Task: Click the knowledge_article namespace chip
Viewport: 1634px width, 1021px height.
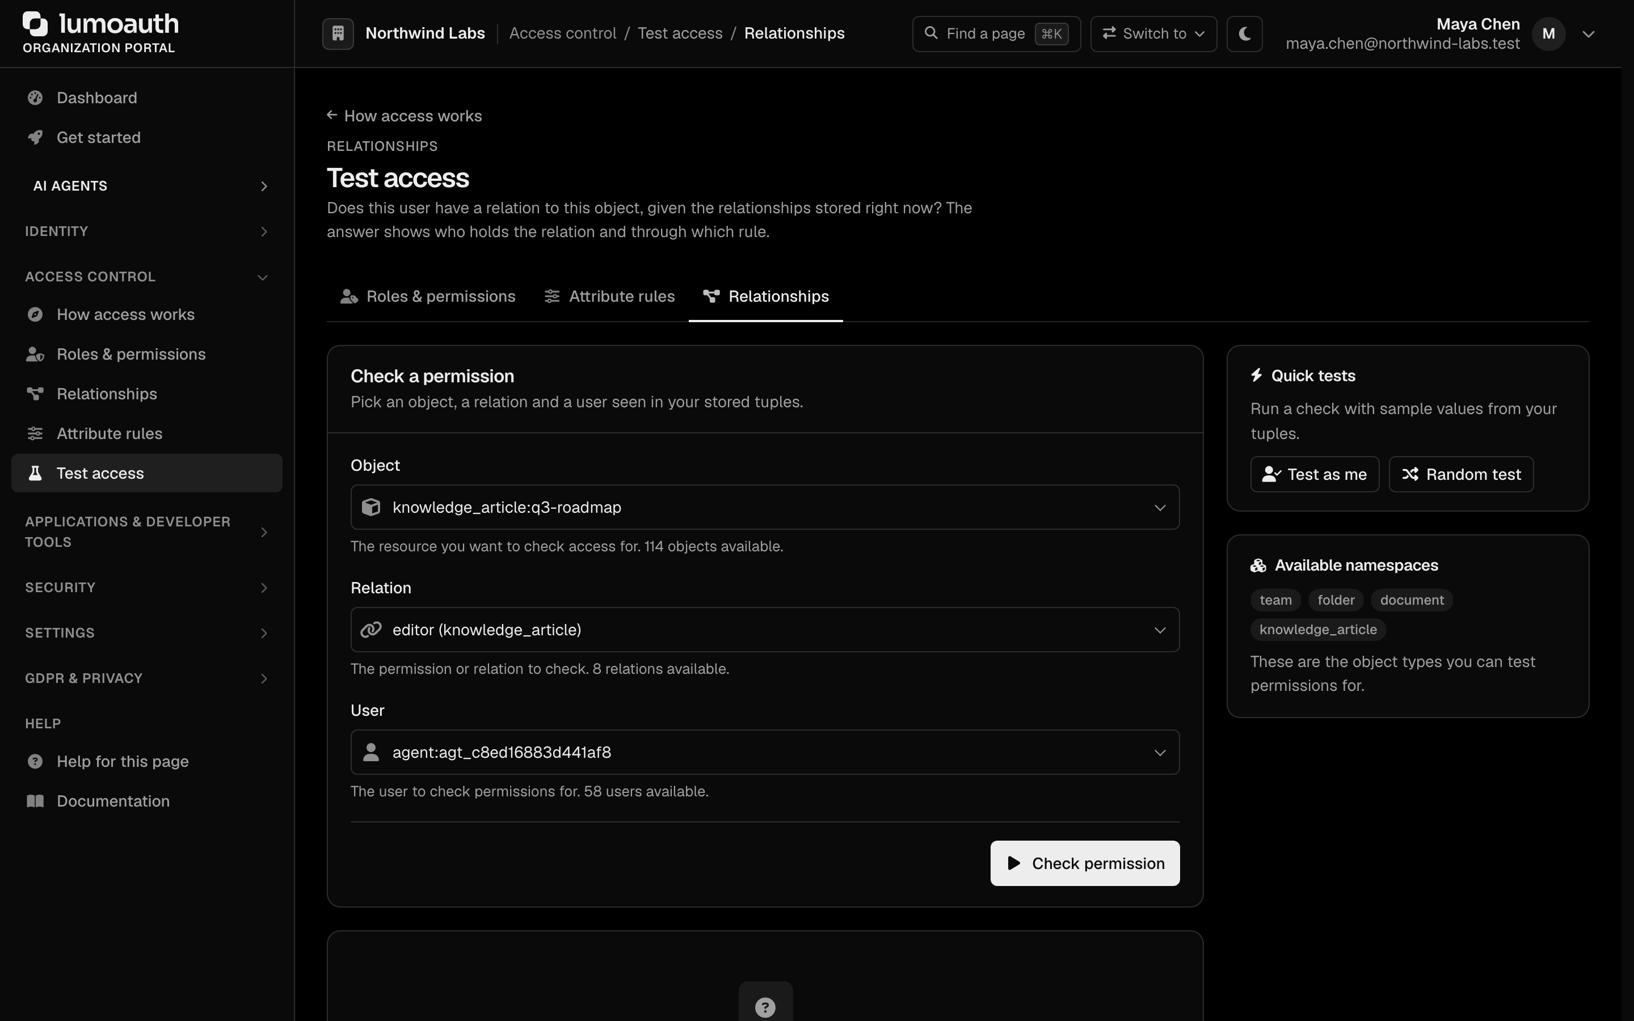Action: pos(1318,630)
